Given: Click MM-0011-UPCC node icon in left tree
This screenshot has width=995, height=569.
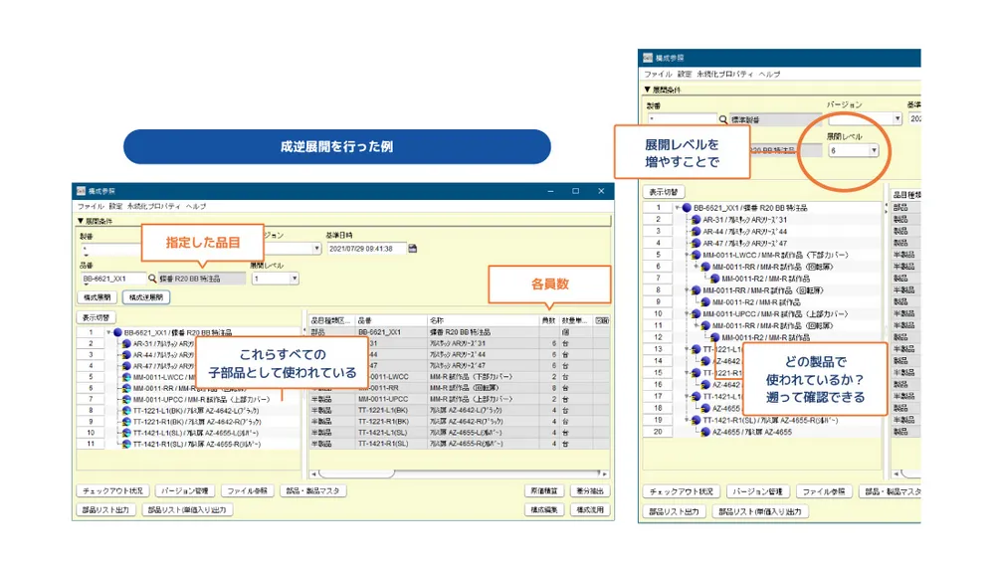Looking at the screenshot, I should point(126,400).
